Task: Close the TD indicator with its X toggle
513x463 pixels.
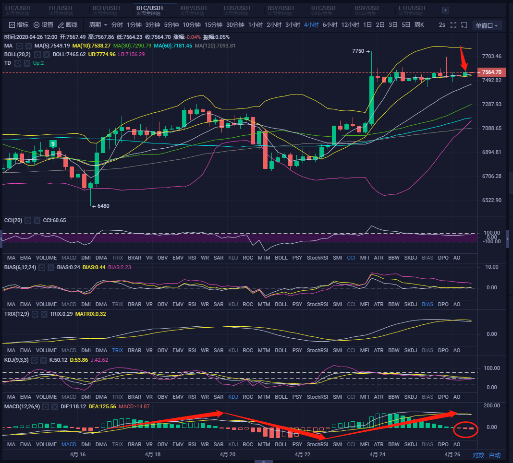Action: pyautogui.click(x=26, y=63)
